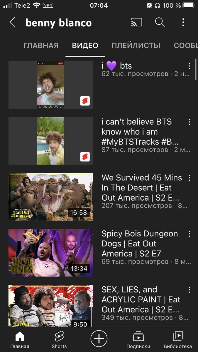Viewport: 198px width, 352px height.
Task: Play the Spicy Bois Dungeon Dogs thumbnail
Action: (x=50, y=253)
